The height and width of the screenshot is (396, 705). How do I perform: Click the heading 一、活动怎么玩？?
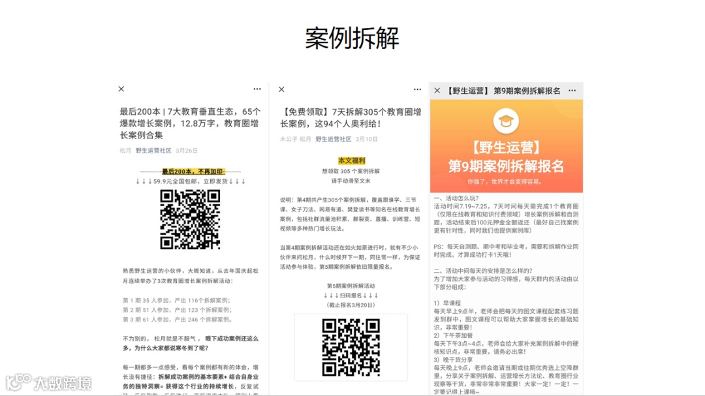pyautogui.click(x=456, y=198)
